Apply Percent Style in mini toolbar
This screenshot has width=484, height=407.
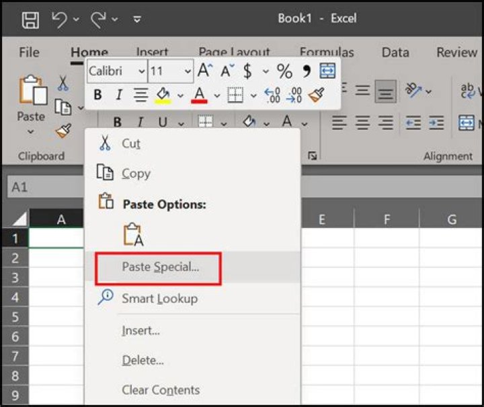[x=284, y=71]
